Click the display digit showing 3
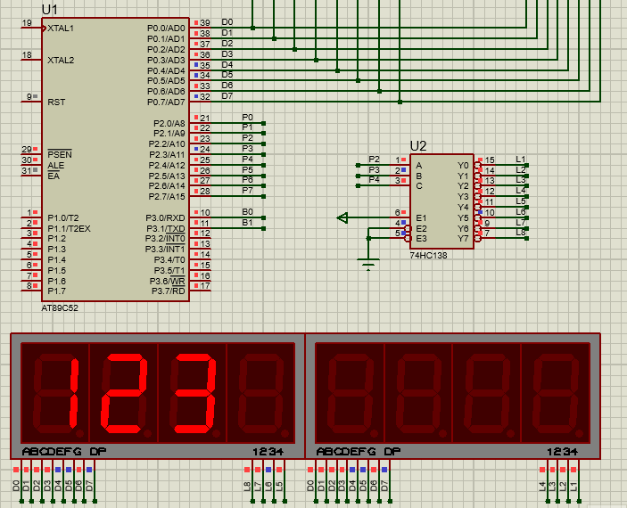The width and height of the screenshot is (627, 508). (x=193, y=393)
